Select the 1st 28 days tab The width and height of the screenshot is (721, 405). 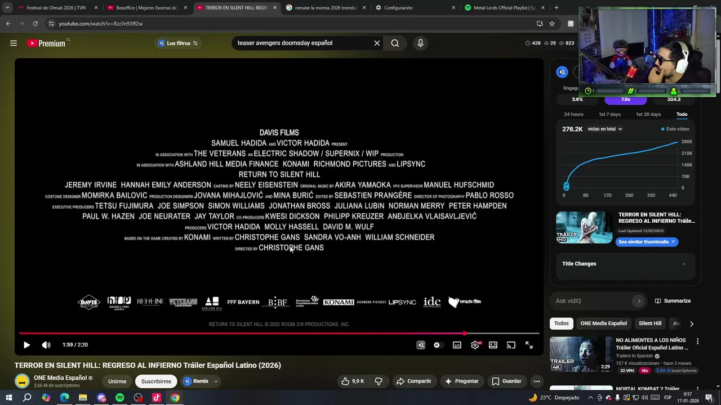(x=648, y=114)
